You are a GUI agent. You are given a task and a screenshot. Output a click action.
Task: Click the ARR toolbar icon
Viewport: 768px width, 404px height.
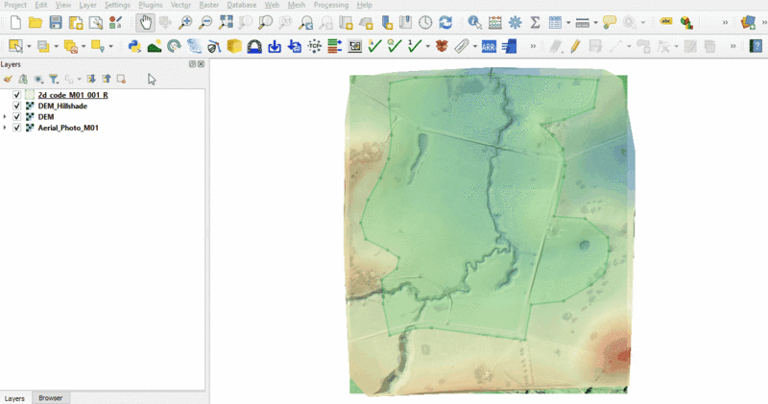pyautogui.click(x=489, y=46)
